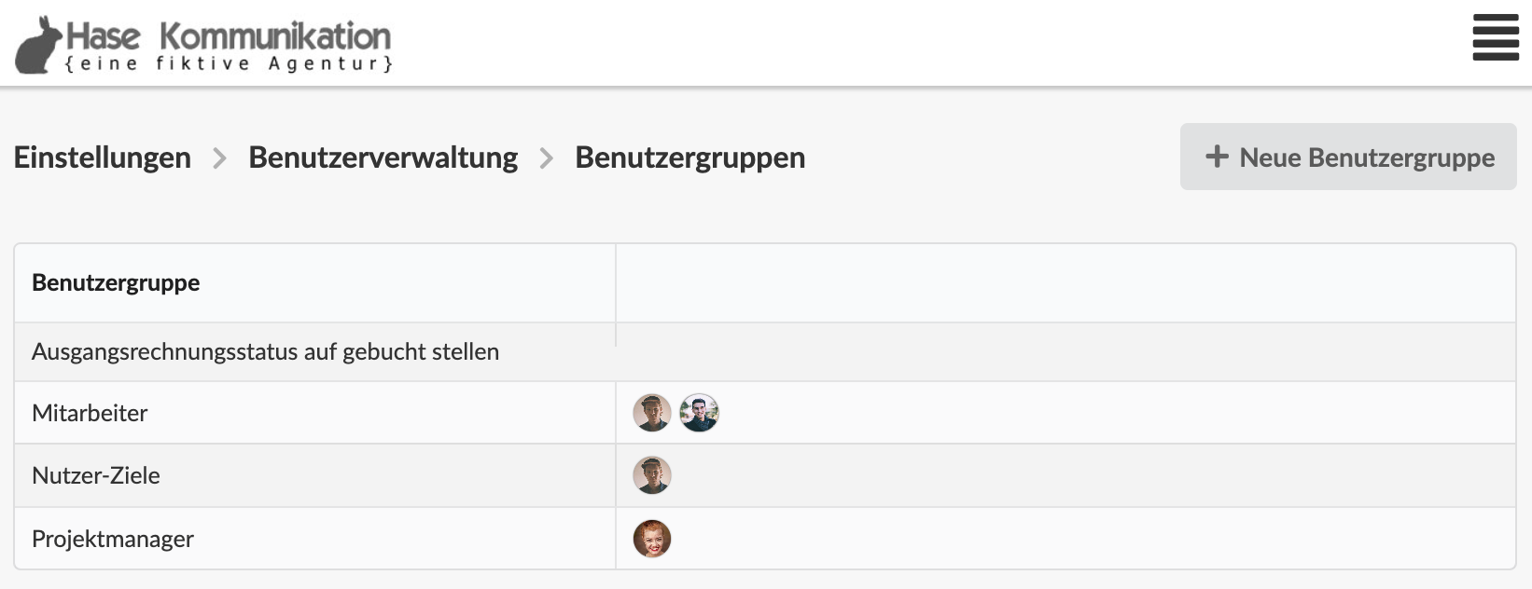
Task: Click second avatar in Mitarbeiter row
Action: tap(699, 413)
